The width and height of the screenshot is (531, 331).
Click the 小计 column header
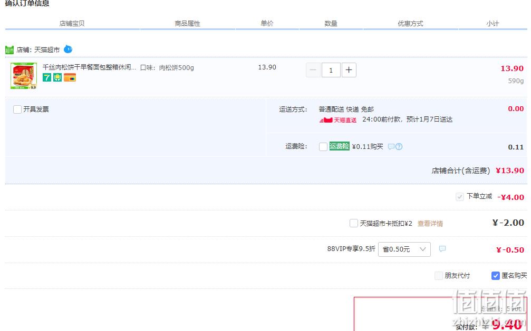click(x=493, y=23)
